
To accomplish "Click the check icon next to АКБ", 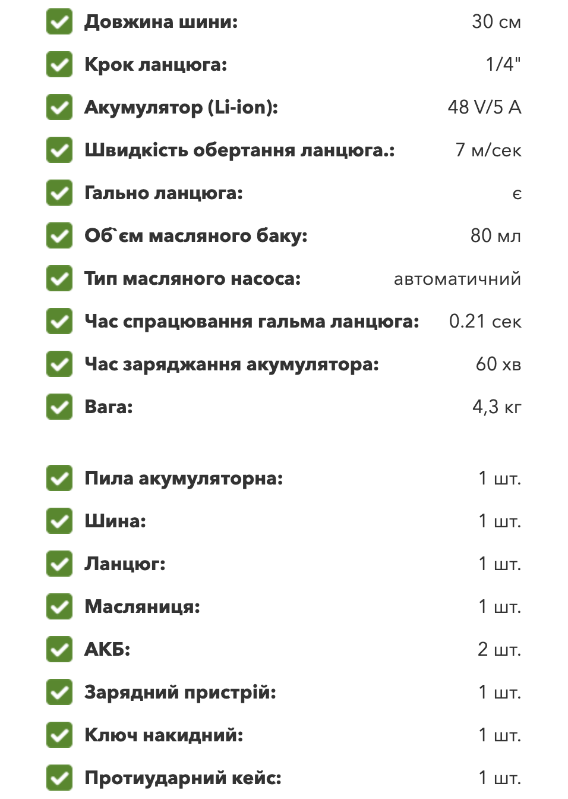I will click(59, 650).
